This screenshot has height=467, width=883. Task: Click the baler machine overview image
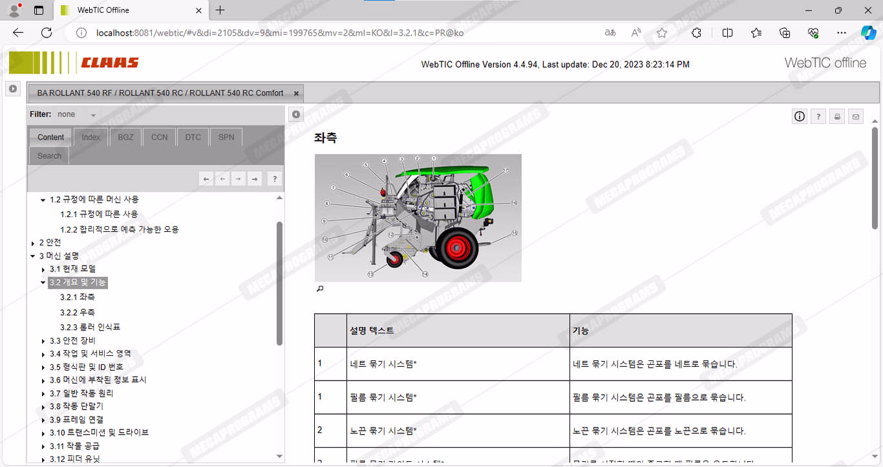[418, 218]
